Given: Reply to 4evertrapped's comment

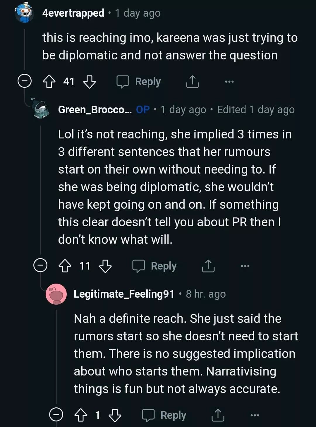Looking at the screenshot, I should pos(139,82).
